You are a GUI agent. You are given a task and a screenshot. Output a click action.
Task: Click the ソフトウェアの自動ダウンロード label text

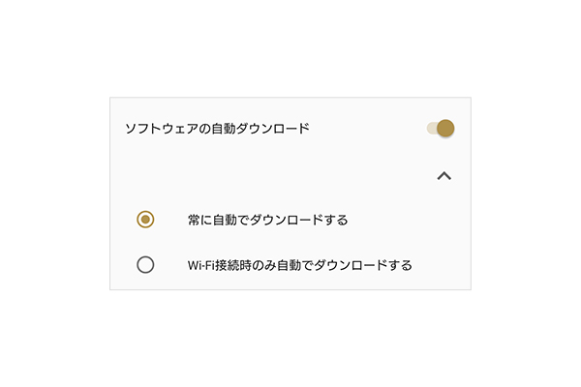(218, 128)
